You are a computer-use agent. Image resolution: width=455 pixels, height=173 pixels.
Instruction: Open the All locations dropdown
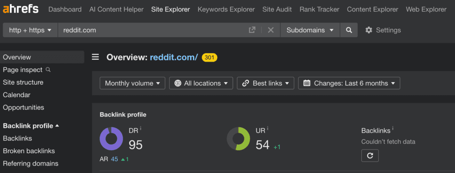tap(201, 83)
